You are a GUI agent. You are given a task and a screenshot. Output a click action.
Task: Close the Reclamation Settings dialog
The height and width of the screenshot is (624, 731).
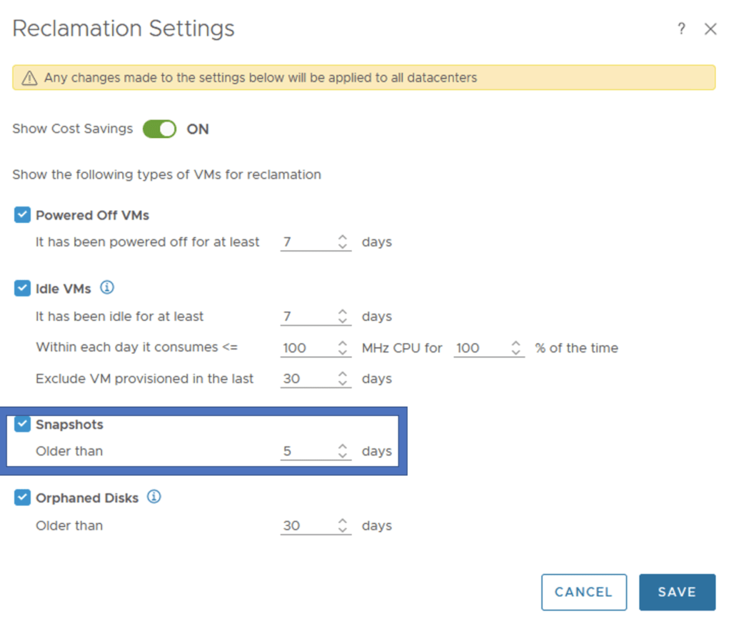(710, 29)
